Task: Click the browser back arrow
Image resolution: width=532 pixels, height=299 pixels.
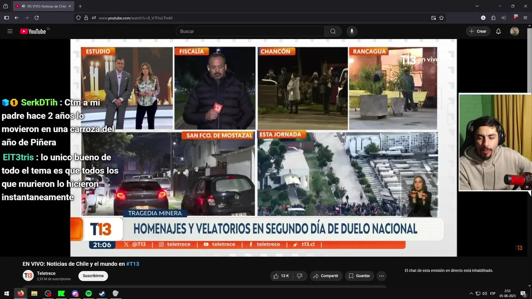Action: coord(17,18)
